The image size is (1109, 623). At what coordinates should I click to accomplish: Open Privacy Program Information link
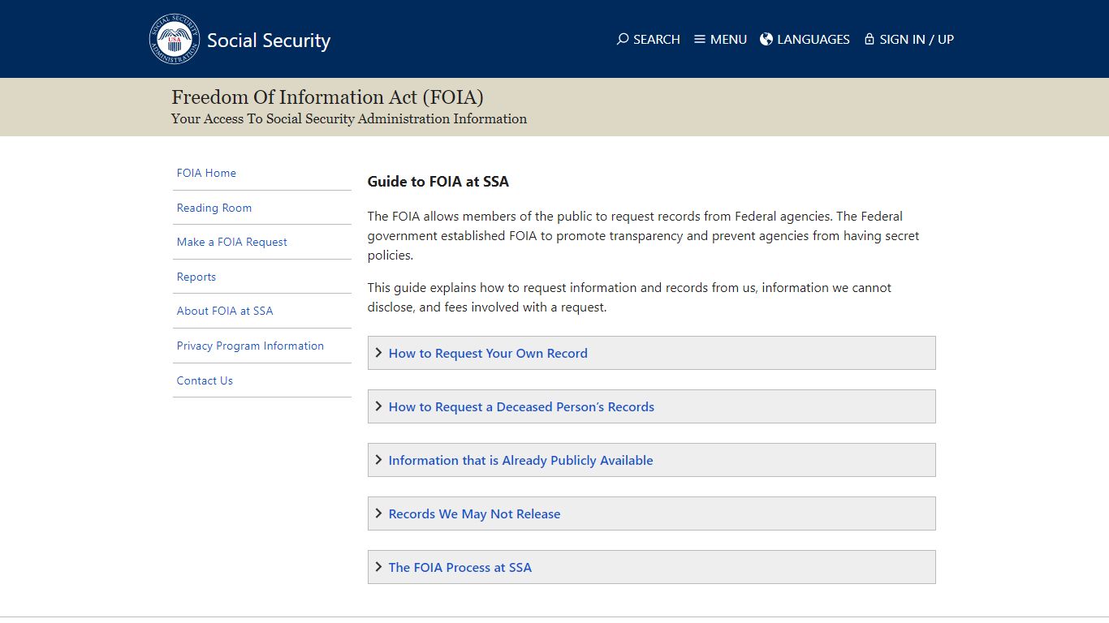[250, 346]
